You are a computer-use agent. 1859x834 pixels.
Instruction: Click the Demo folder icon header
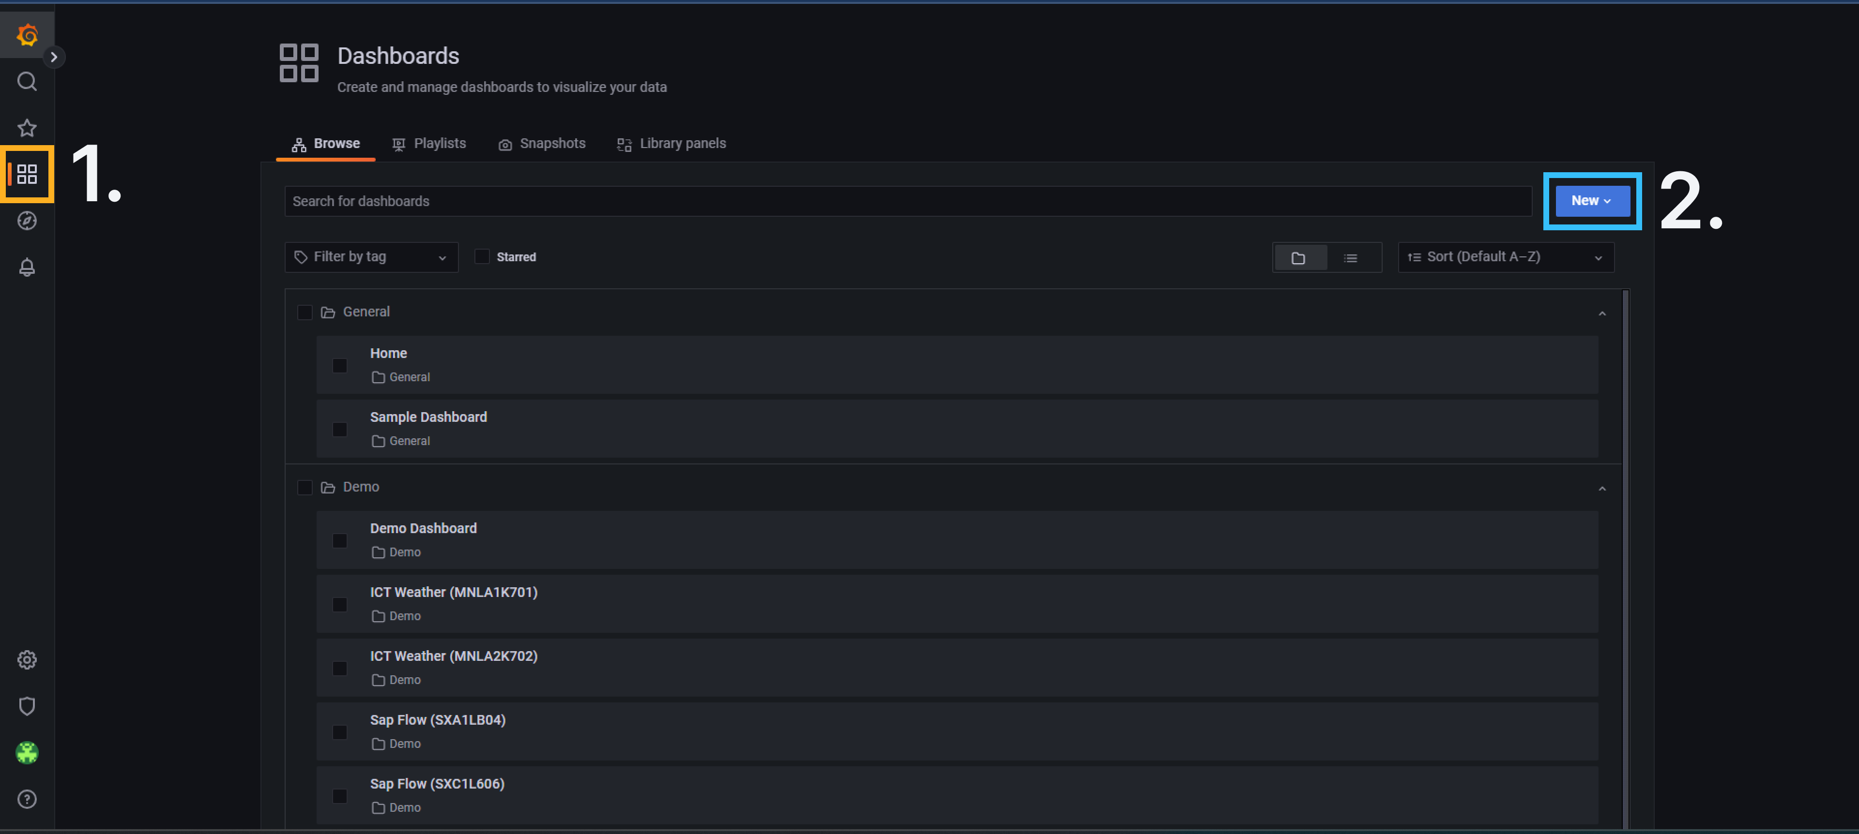click(328, 487)
